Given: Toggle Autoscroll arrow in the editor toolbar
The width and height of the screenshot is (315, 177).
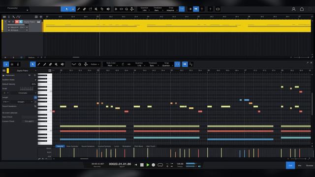Looking at the screenshot, I should point(185,64).
